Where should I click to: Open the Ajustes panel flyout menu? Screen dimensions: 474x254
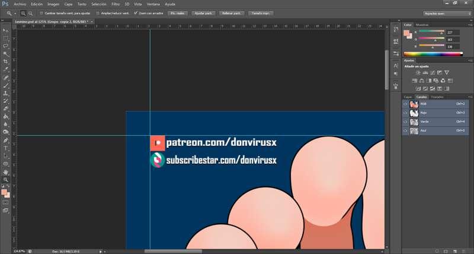pyautogui.click(x=470, y=61)
